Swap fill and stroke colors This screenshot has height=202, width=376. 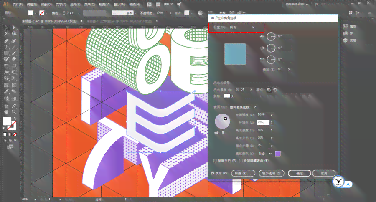point(15,118)
